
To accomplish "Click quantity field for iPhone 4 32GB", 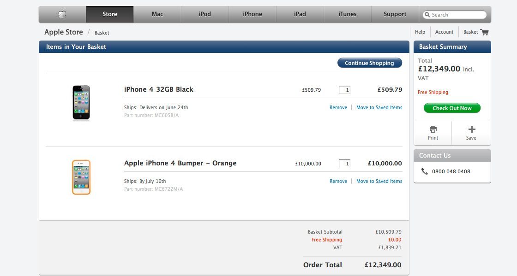I will [x=344, y=90].
